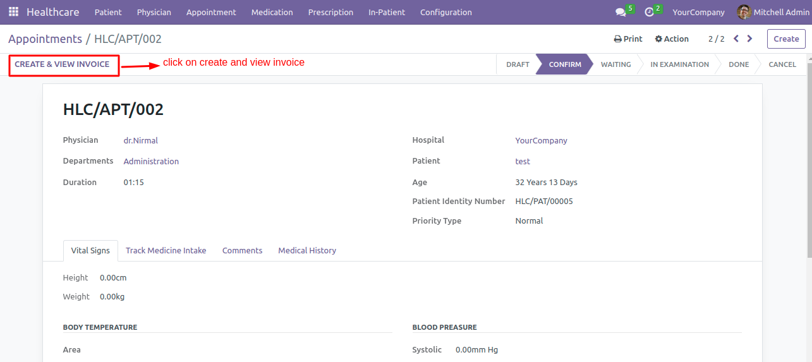Click Create & View Invoice button
Screen dimensions: 812x362
tap(62, 64)
